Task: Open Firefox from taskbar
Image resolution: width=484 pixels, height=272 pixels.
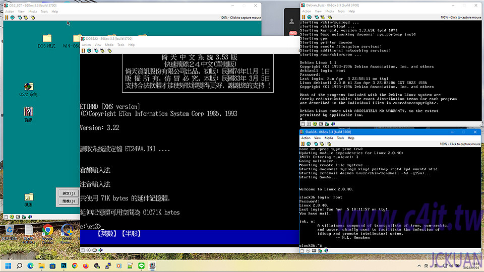Action: click(86, 266)
